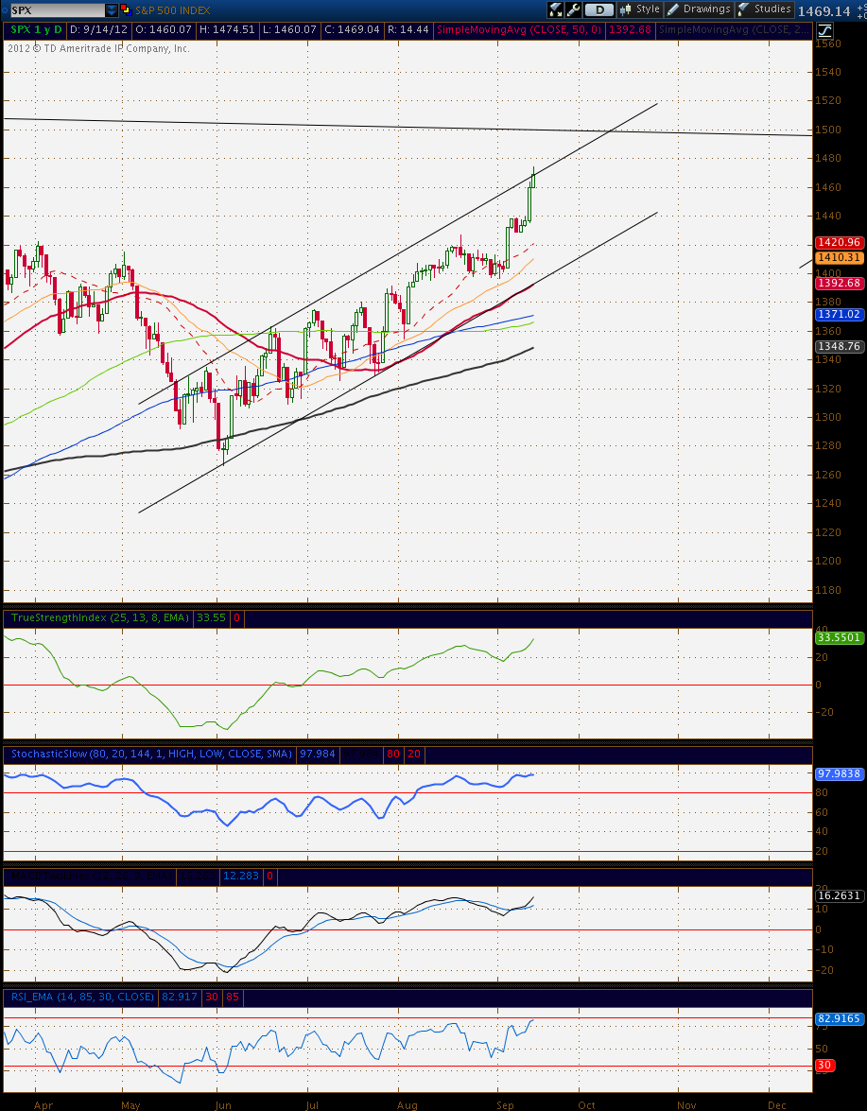Click the green 33.5501 TSI axis bubble
This screenshot has width=867, height=1111.
(840, 637)
